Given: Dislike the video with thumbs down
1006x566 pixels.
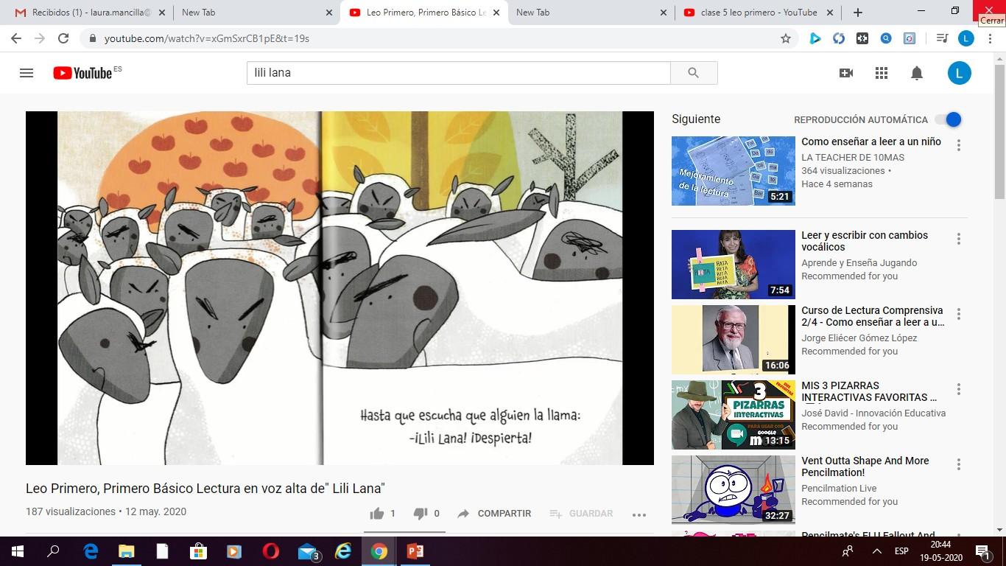Looking at the screenshot, I should click(426, 514).
